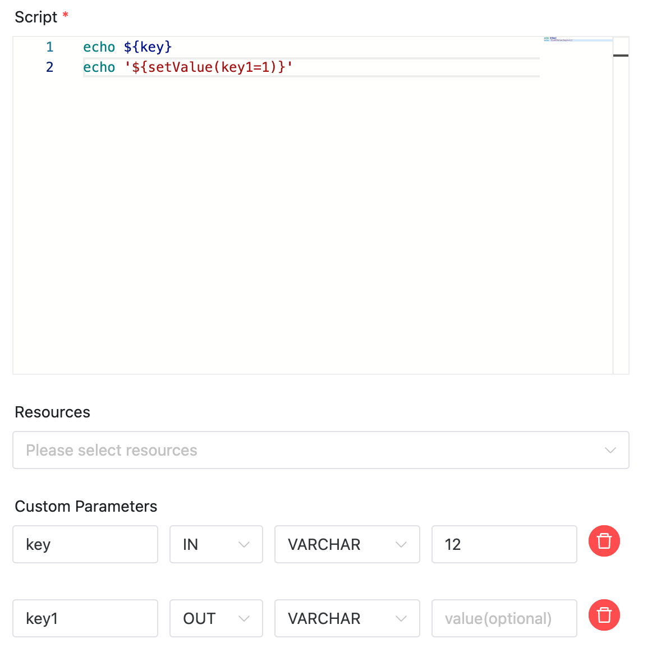Remove the 'key1' parameter with trash icon

point(604,616)
